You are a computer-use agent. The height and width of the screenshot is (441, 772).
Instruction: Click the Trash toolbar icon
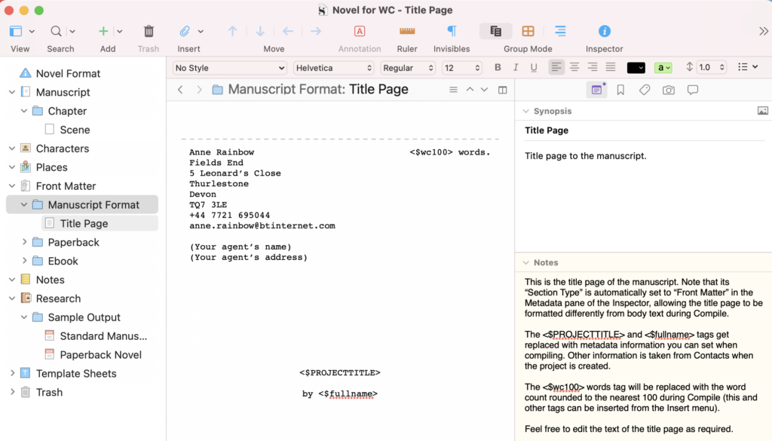point(149,32)
